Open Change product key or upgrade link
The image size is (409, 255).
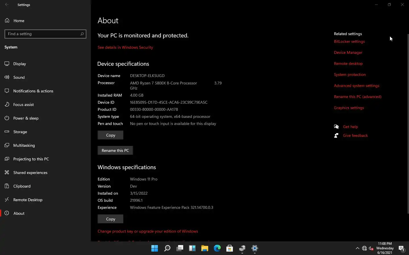[x=148, y=231]
